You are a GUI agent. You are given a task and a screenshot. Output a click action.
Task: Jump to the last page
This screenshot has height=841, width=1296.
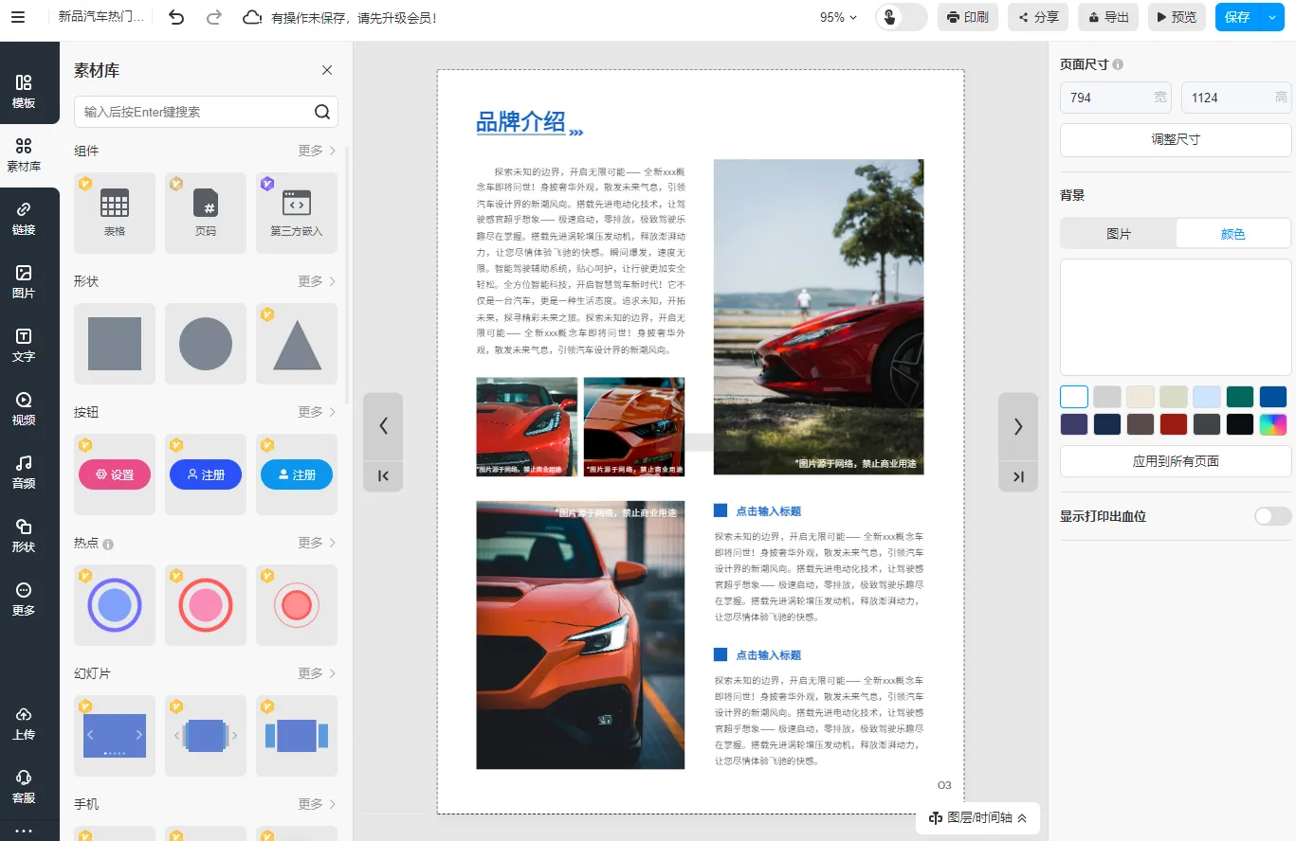pyautogui.click(x=1018, y=475)
